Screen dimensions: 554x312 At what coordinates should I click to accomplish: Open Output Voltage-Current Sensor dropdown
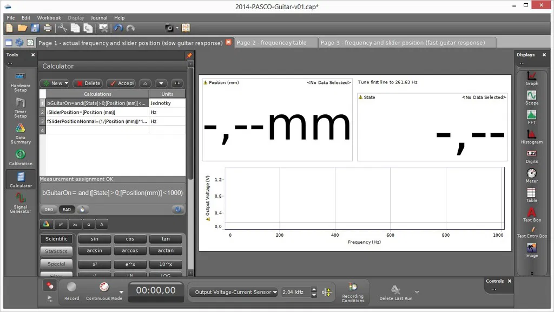pyautogui.click(x=233, y=292)
